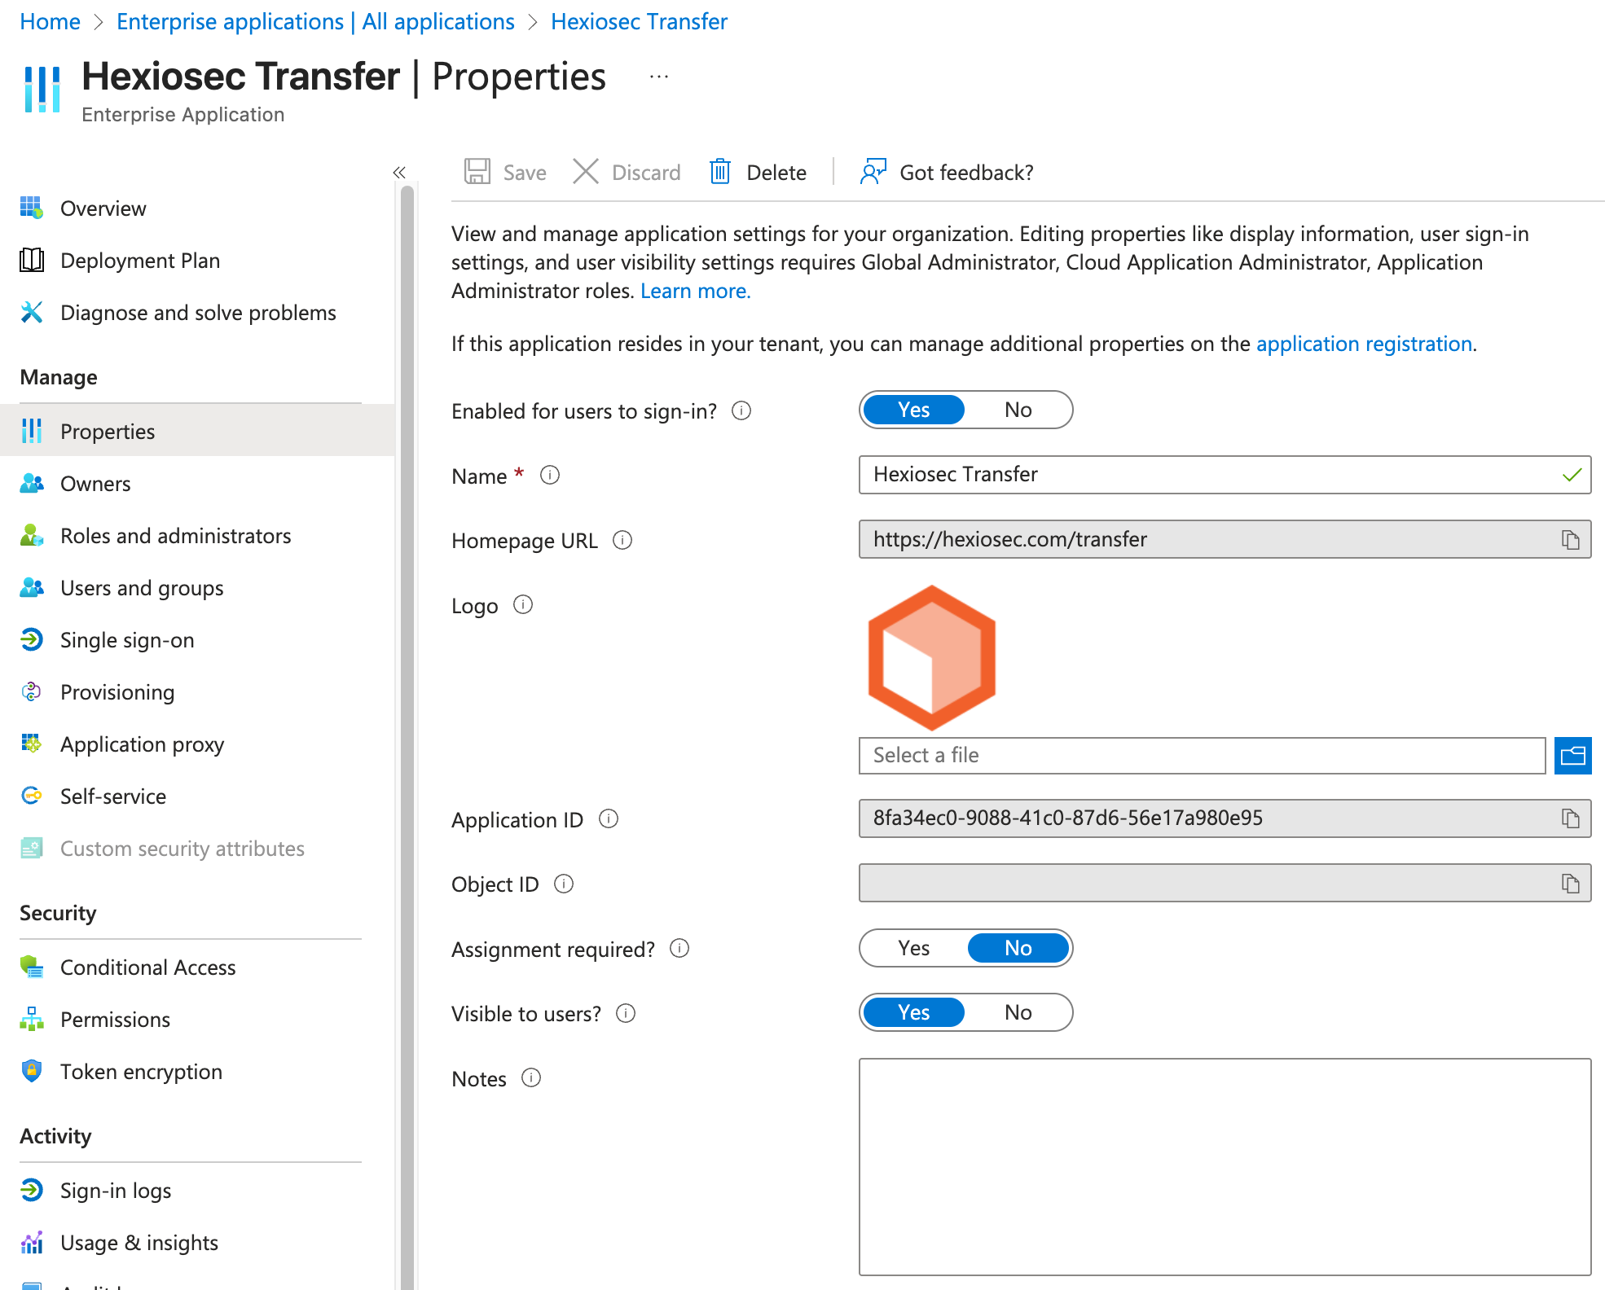
Task: Follow the application registration link
Action: [1364, 344]
